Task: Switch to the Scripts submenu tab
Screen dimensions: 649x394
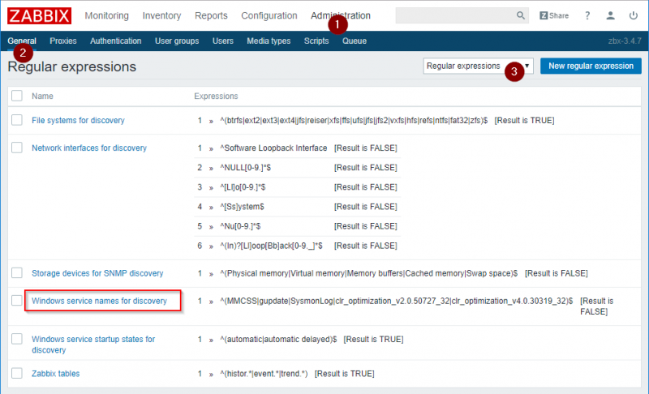Action: pyautogui.click(x=316, y=41)
